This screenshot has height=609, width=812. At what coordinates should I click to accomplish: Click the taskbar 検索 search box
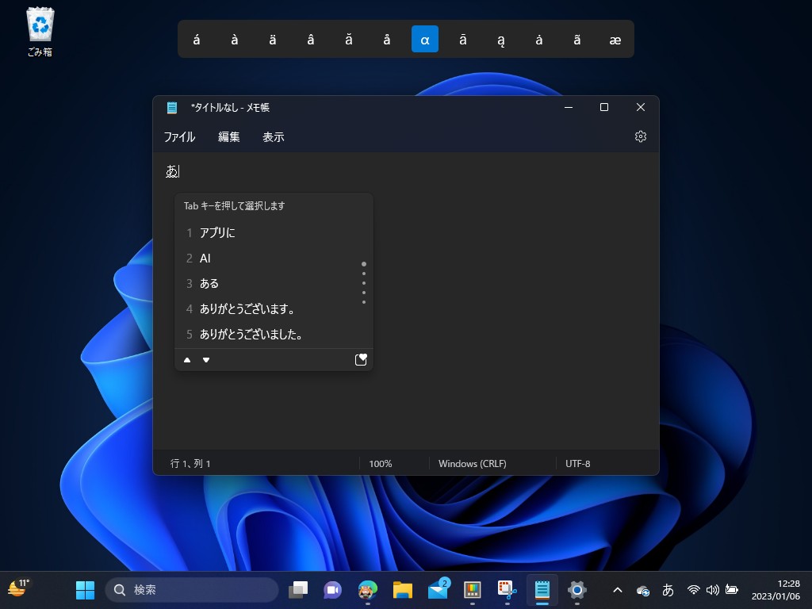(x=192, y=589)
